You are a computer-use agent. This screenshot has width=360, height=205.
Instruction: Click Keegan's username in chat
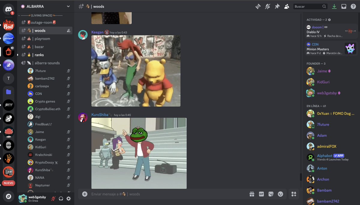(x=97, y=32)
